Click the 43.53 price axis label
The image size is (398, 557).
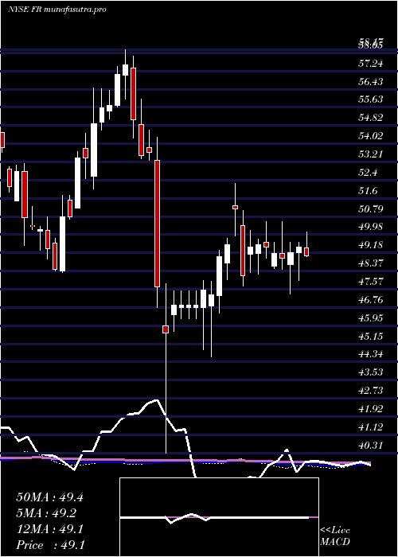click(372, 372)
